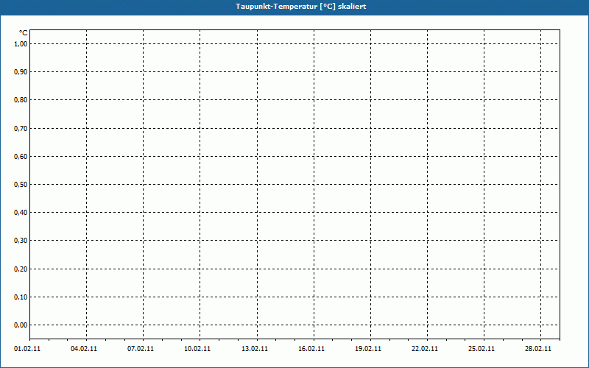Click the date label 01.02.11
589x368 pixels.
point(27,349)
